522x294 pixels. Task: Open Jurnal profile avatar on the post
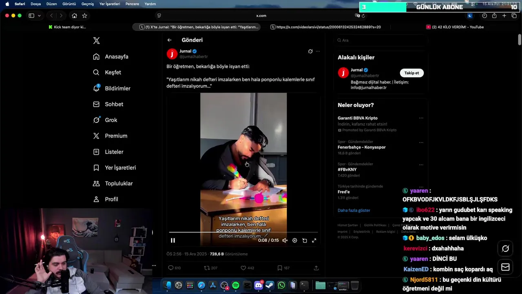click(x=172, y=53)
